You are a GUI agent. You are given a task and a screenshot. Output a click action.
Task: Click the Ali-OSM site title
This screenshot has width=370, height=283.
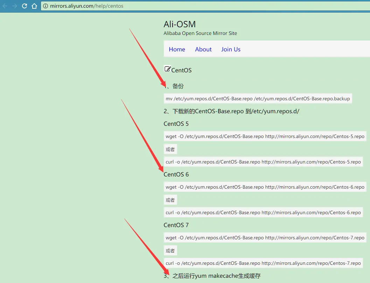click(180, 24)
